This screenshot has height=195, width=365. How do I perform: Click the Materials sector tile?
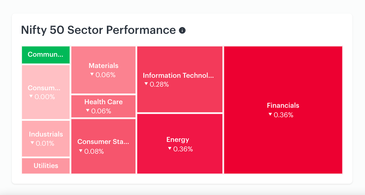[x=103, y=70]
